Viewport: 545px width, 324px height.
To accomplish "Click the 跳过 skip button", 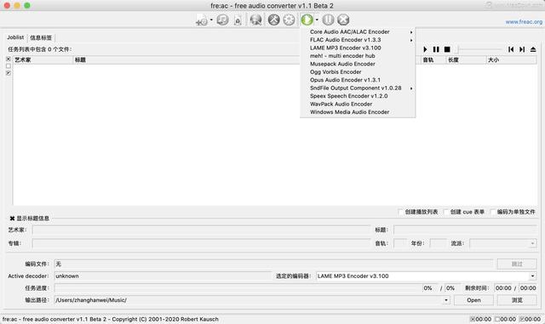I will (x=517, y=264).
